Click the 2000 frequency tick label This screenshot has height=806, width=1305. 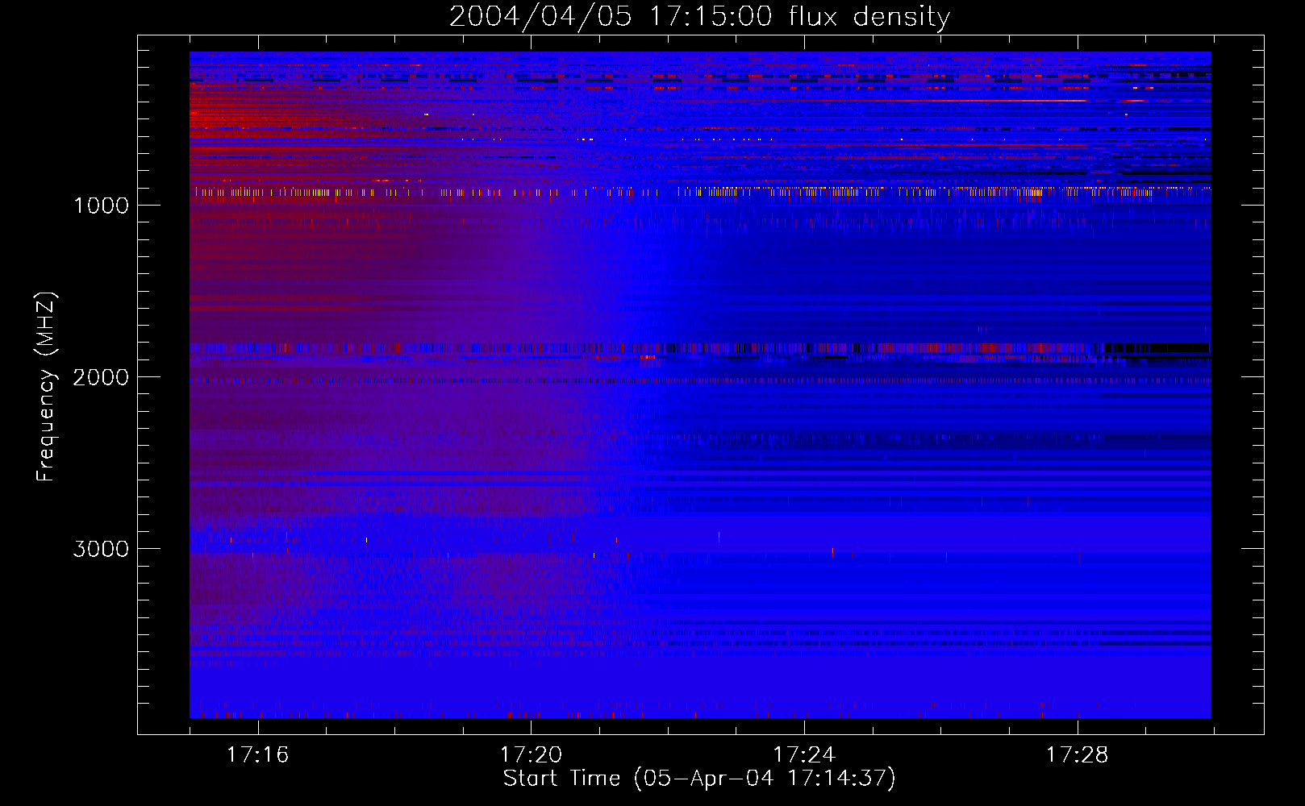(x=101, y=377)
